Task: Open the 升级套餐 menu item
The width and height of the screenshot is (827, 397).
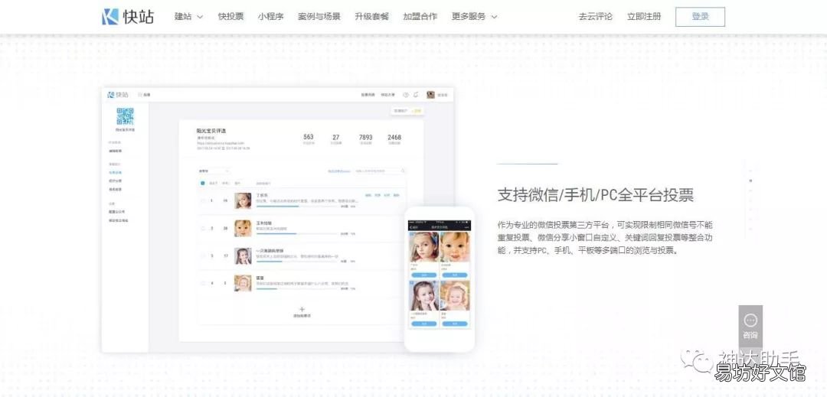Action: (372, 16)
